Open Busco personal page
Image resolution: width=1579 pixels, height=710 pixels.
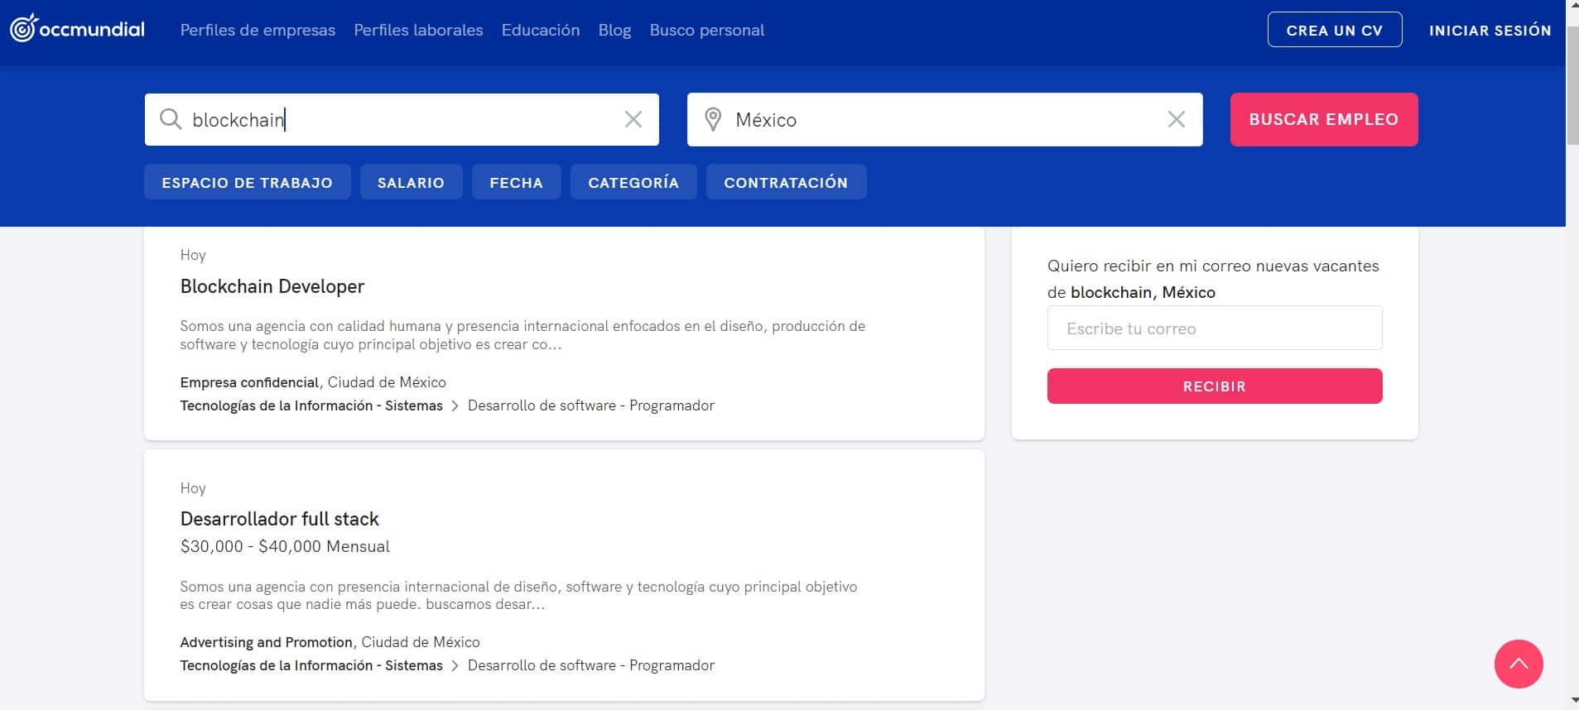pos(707,30)
